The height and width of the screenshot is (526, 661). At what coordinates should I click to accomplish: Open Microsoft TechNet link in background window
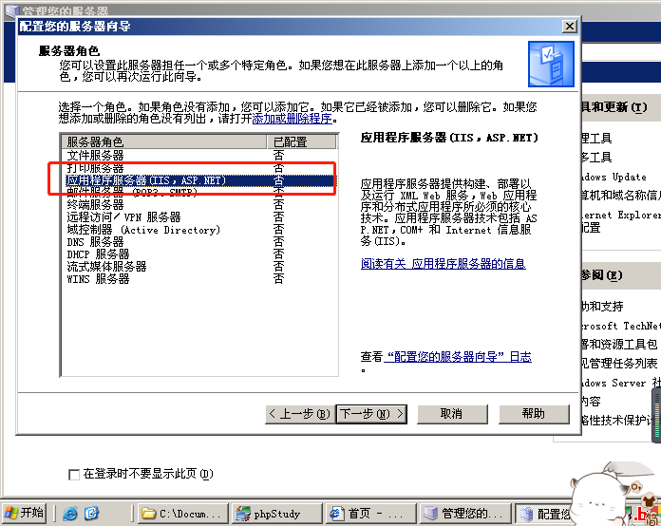click(x=621, y=326)
